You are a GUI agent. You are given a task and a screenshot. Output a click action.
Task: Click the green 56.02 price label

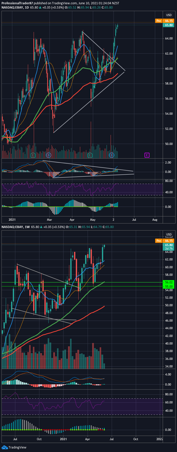point(169,282)
